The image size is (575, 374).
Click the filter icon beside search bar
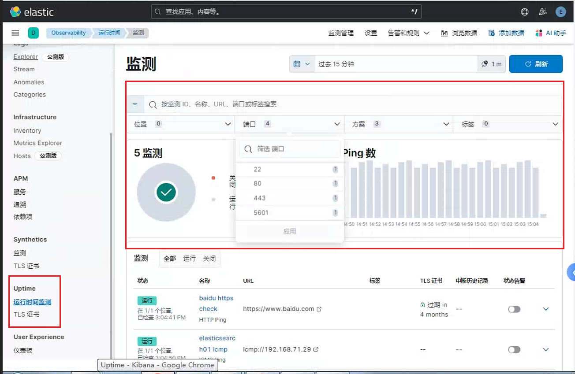point(135,104)
